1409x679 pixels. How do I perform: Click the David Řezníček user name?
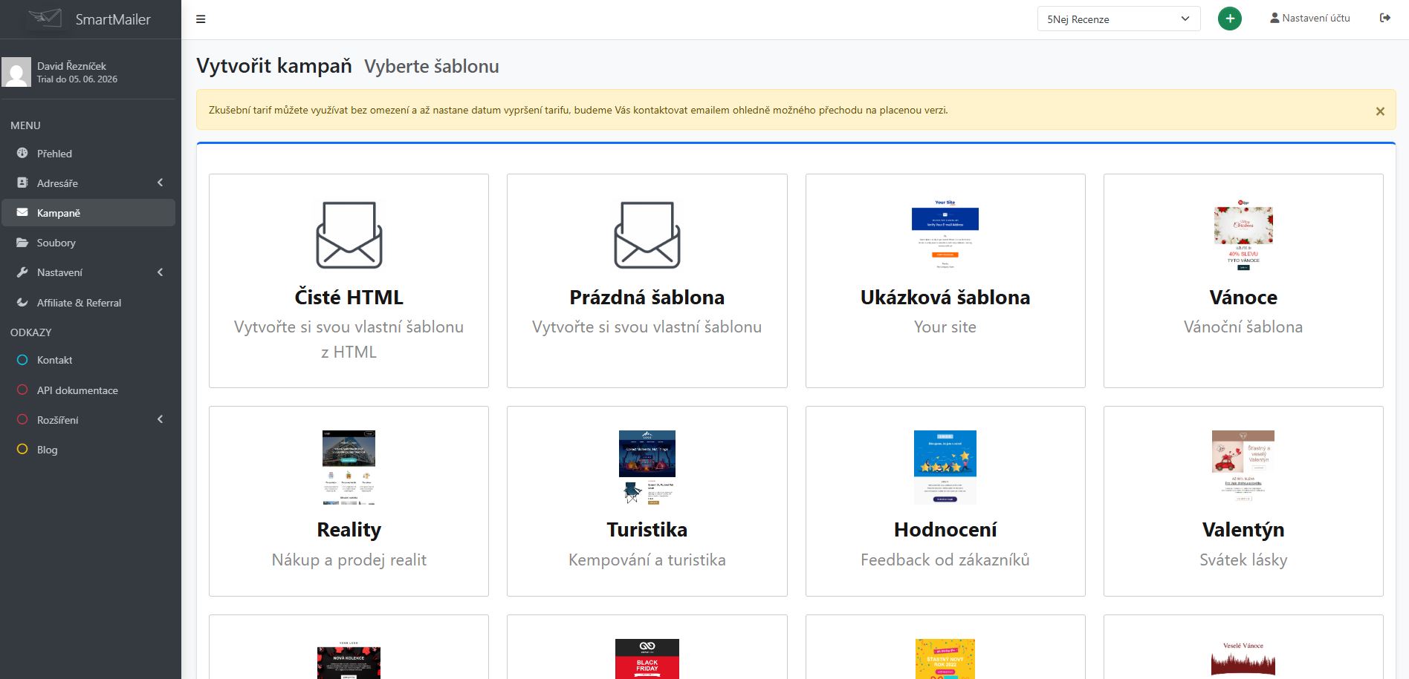tap(71, 66)
